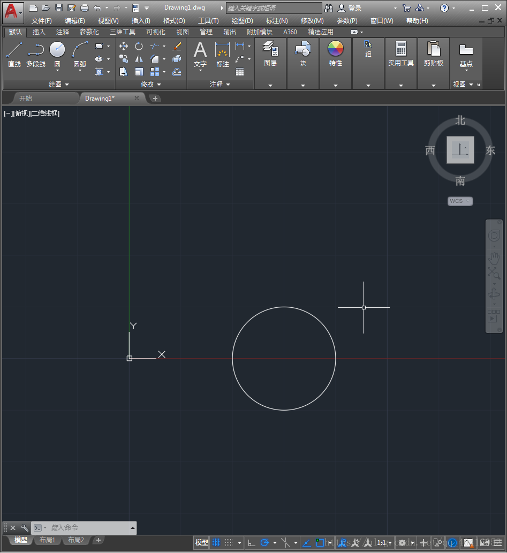Screen dimensions: 507x553
Task: Click the Save icon in quick access toolbar
Action: pyautogui.click(x=59, y=7)
